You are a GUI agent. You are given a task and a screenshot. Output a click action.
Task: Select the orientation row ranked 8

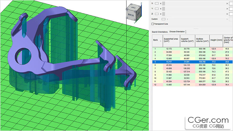pyautogui.click(x=192, y=72)
